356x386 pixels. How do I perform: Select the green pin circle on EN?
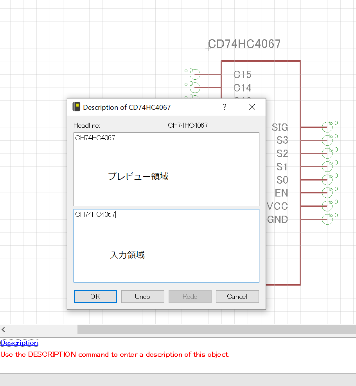pyautogui.click(x=327, y=193)
